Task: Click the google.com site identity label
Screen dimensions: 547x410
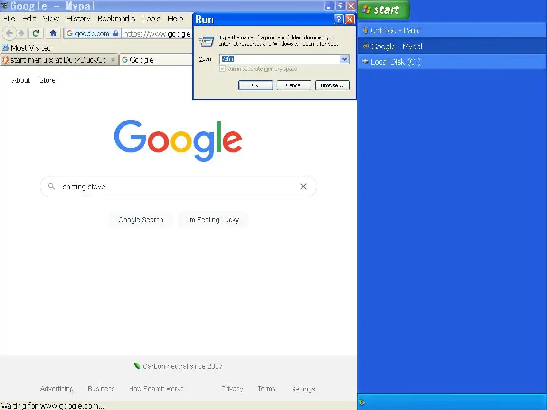Action: (92, 34)
